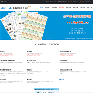Click the 注册 link in top bar
Screen dimensions: 93x93
click(5, 2)
